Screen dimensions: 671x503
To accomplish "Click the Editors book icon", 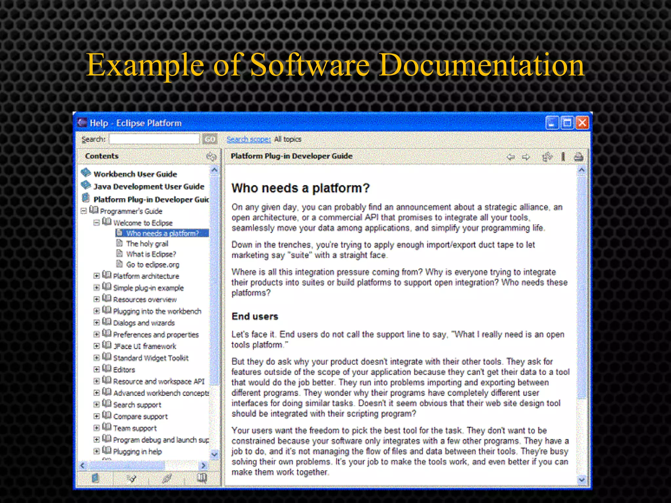I will [107, 368].
